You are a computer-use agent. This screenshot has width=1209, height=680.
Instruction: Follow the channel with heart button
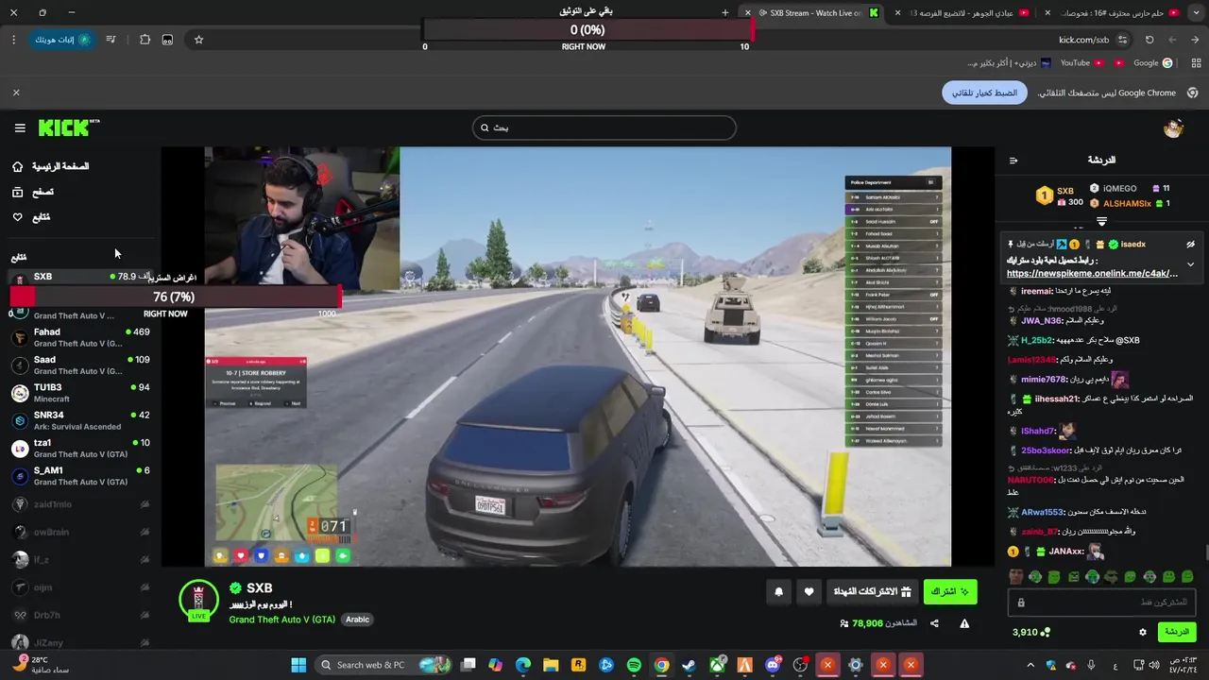pos(809,592)
